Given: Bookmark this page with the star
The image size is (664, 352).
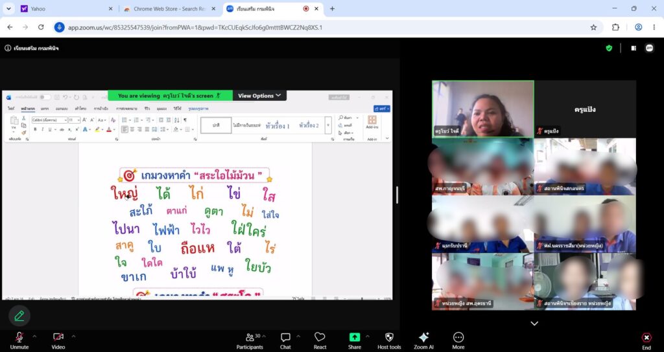Looking at the screenshot, I should coord(593,27).
